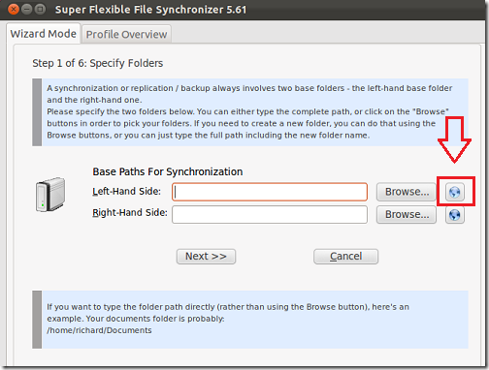Click the Right-Hand Side label
The image size is (489, 370).
(130, 213)
